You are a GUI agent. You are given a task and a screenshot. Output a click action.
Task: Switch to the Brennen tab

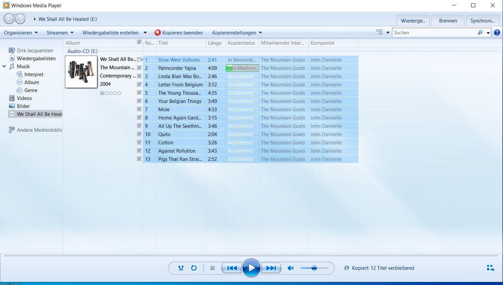pyautogui.click(x=448, y=21)
